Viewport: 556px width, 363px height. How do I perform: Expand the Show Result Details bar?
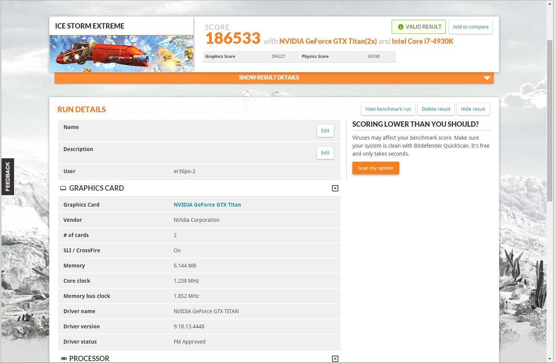coord(274,78)
